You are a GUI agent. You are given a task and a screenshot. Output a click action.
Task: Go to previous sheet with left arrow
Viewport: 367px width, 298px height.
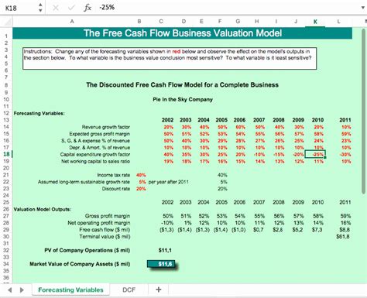coord(10,290)
